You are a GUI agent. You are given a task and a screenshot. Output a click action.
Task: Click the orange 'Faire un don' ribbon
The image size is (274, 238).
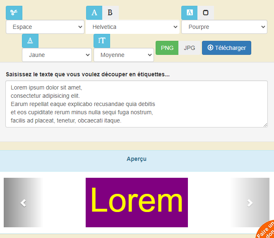pyautogui.click(x=266, y=230)
